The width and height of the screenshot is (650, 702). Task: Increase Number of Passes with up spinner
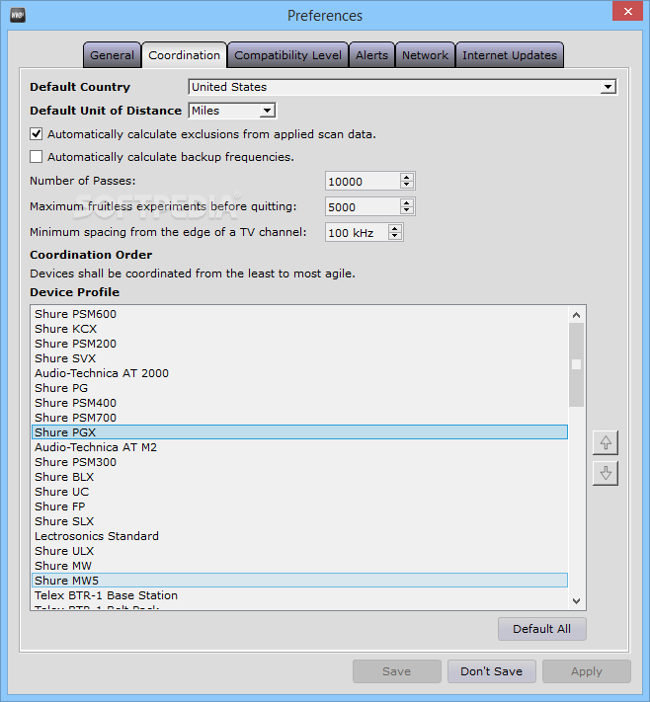406,178
